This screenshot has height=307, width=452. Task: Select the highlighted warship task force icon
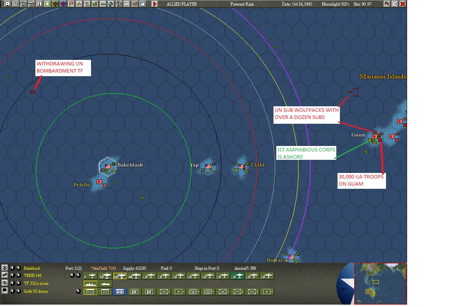(91, 284)
